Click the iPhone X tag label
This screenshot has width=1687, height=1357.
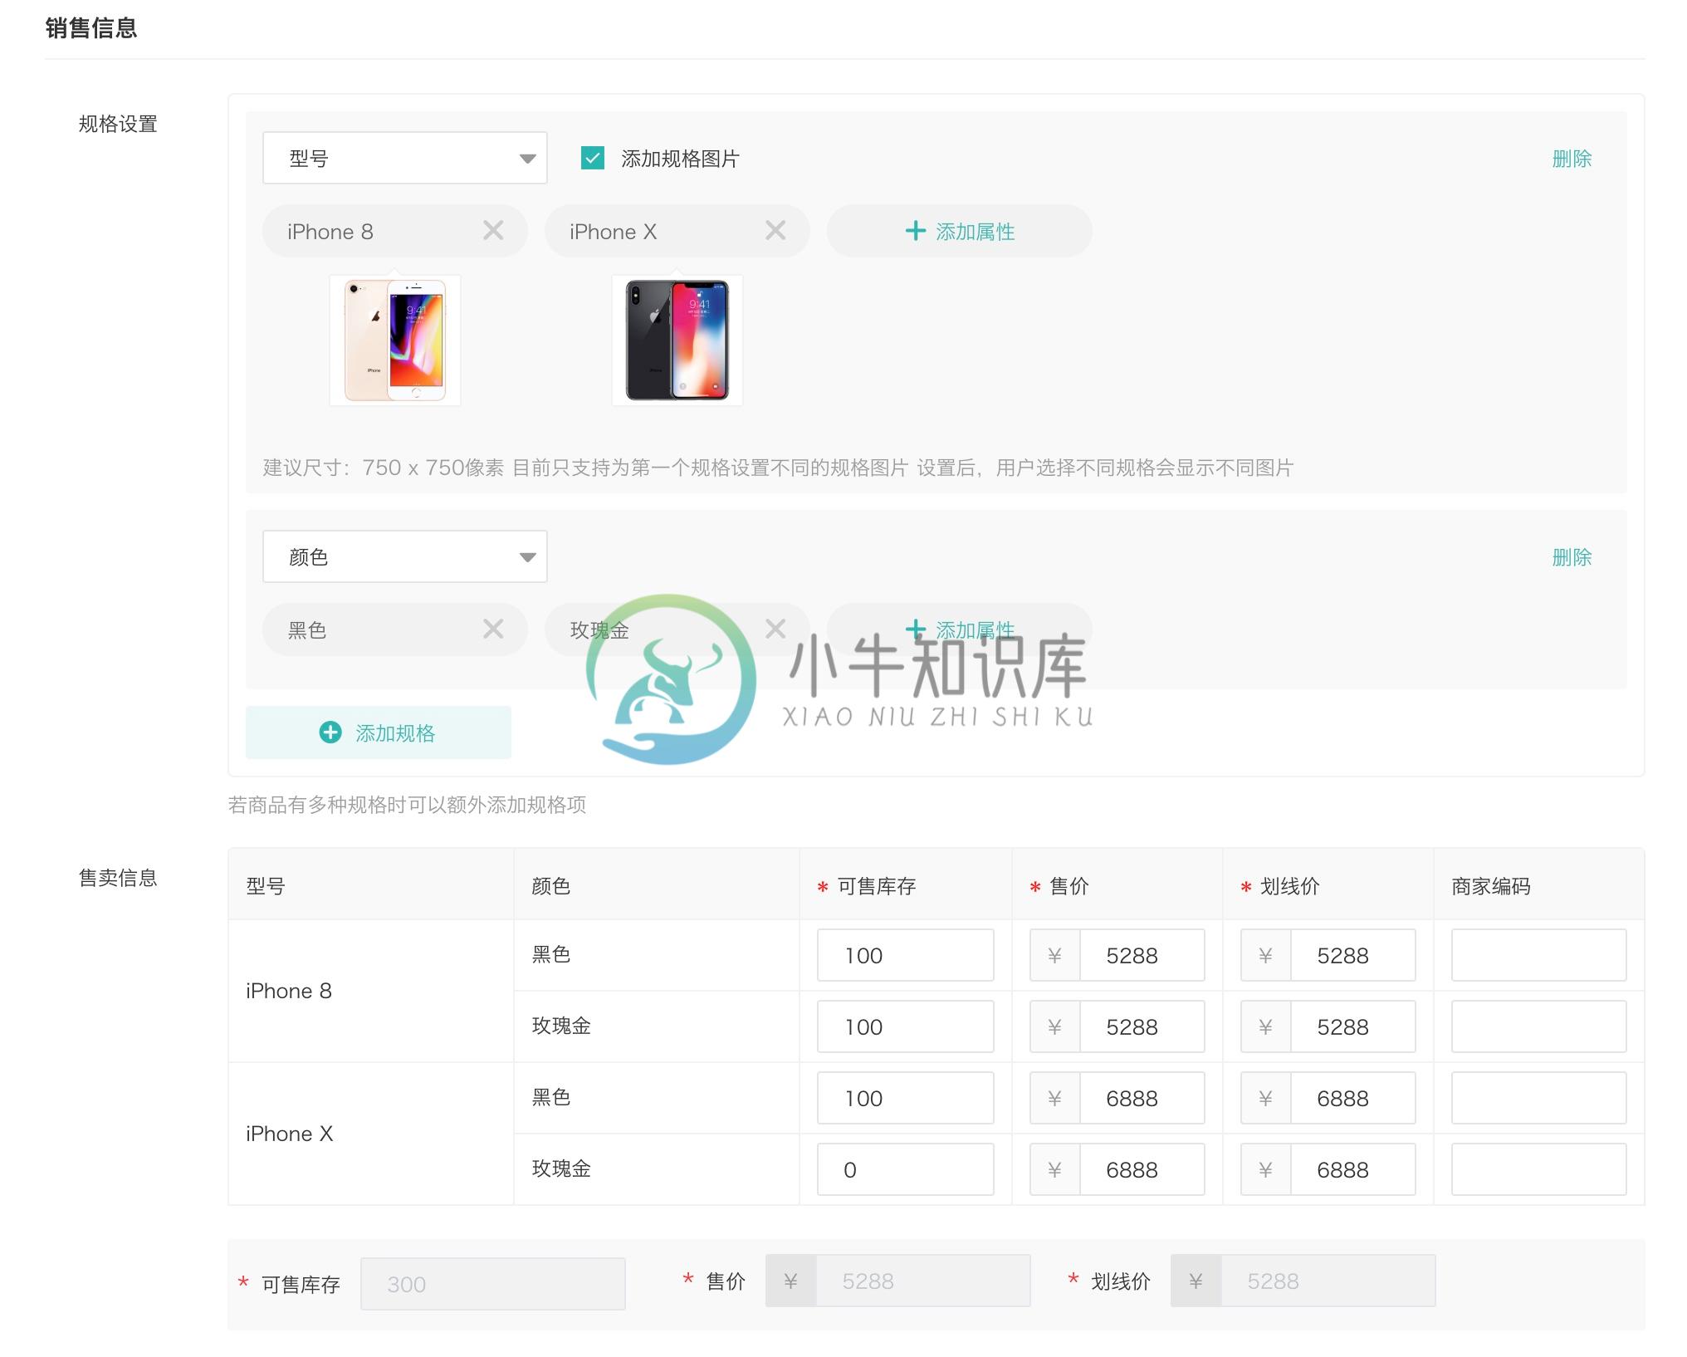pyautogui.click(x=614, y=232)
